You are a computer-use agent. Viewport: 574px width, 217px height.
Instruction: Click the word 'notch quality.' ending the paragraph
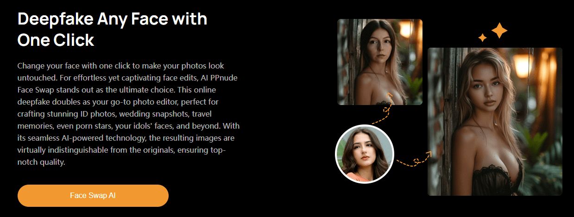pyautogui.click(x=41, y=162)
